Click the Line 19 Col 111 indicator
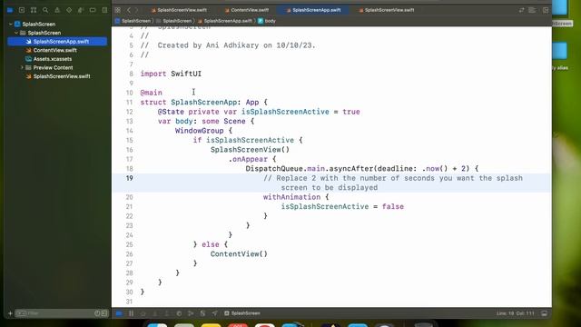Image resolution: width=581 pixels, height=327 pixels. (515, 313)
